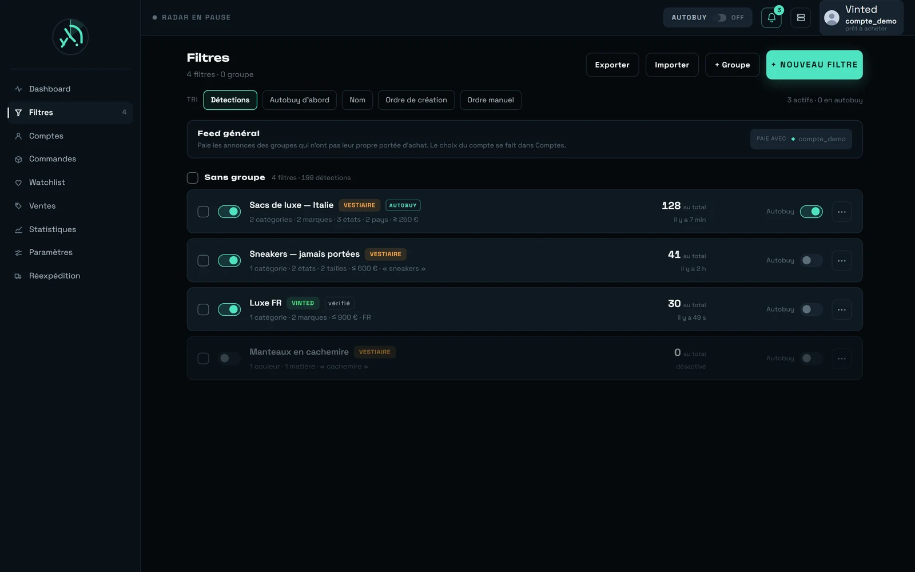Sort by Ordre manuel
Viewport: 915px width, 572px height.
tap(491, 100)
